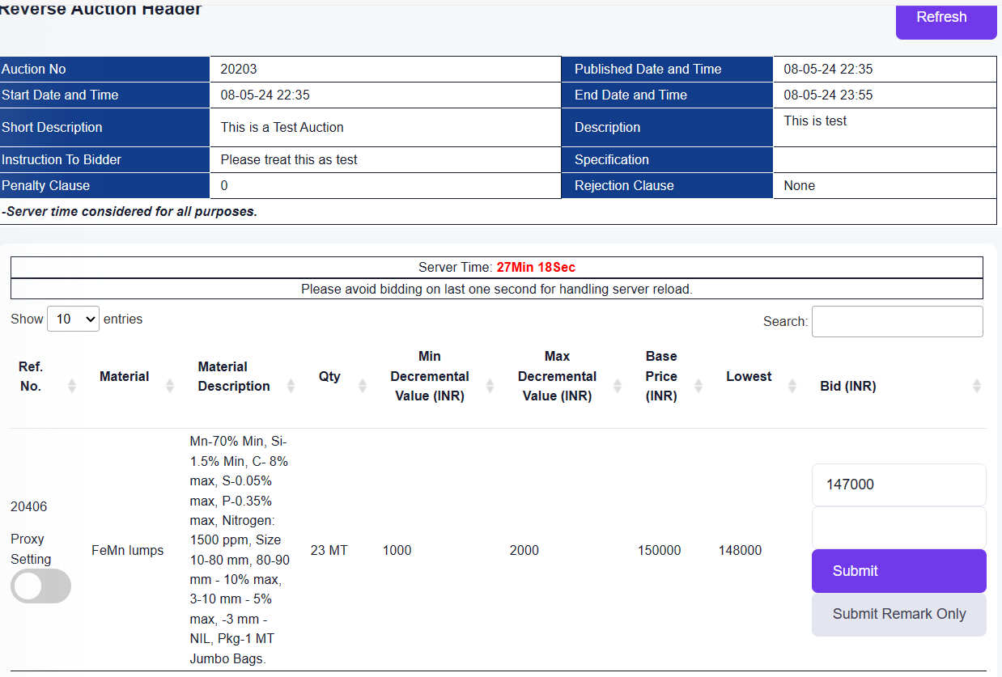This screenshot has height=677, width=1002.
Task: Click the Lowest price value 148000
Action: [x=740, y=551]
